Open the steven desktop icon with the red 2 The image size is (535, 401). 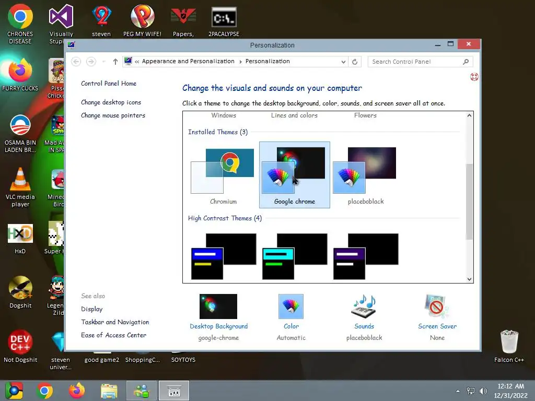pyautogui.click(x=101, y=20)
